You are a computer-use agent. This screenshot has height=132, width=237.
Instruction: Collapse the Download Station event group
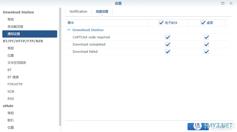click(x=69, y=30)
